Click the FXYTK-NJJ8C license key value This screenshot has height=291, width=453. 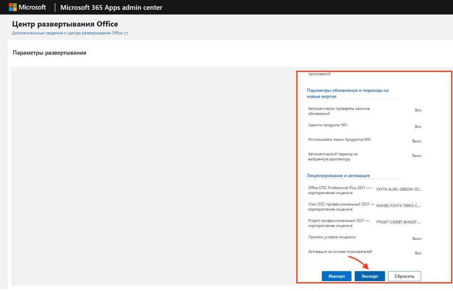tap(399, 189)
